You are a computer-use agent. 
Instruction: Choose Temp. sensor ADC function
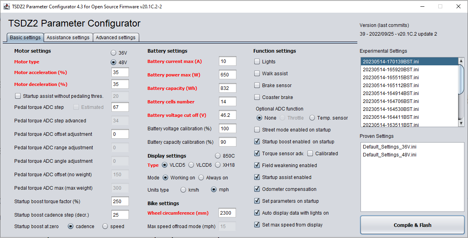coord(312,118)
